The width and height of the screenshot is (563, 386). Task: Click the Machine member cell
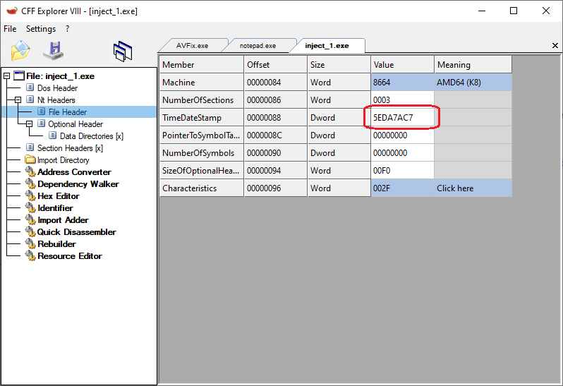pyautogui.click(x=202, y=83)
